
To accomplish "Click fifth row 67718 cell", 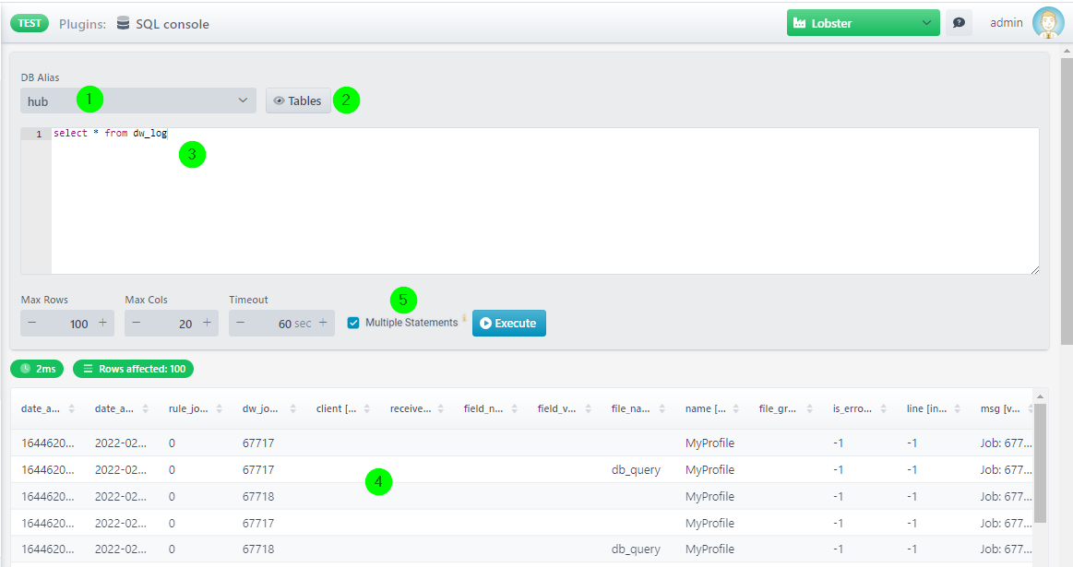I will coord(258,549).
